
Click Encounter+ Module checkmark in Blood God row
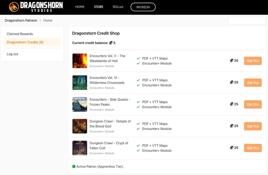point(138,129)
